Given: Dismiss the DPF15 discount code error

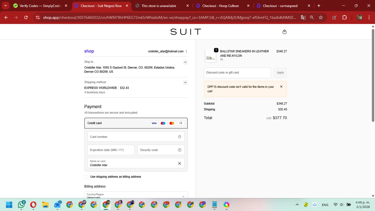Looking at the screenshot, I should click(281, 87).
